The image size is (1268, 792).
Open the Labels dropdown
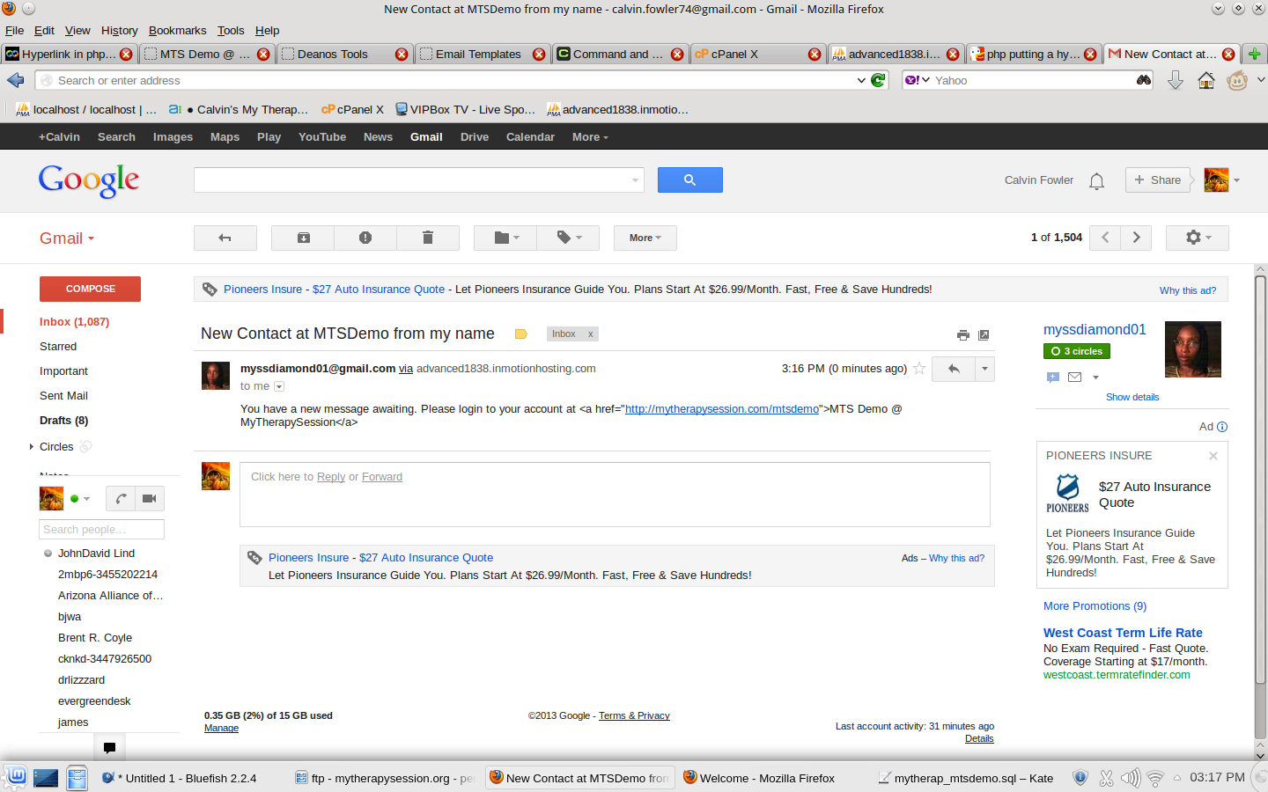(x=568, y=238)
